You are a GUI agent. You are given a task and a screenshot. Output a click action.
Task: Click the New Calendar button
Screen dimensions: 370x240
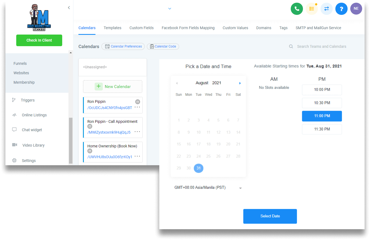[113, 86]
